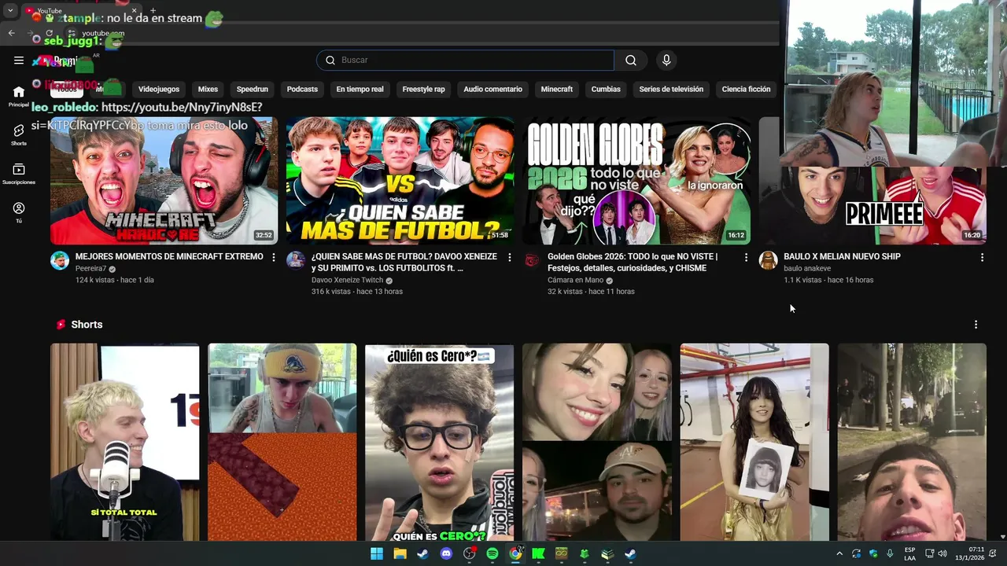This screenshot has width=1007, height=566.
Task: Open the YouTube hamburger guide menu
Action: 19,61
